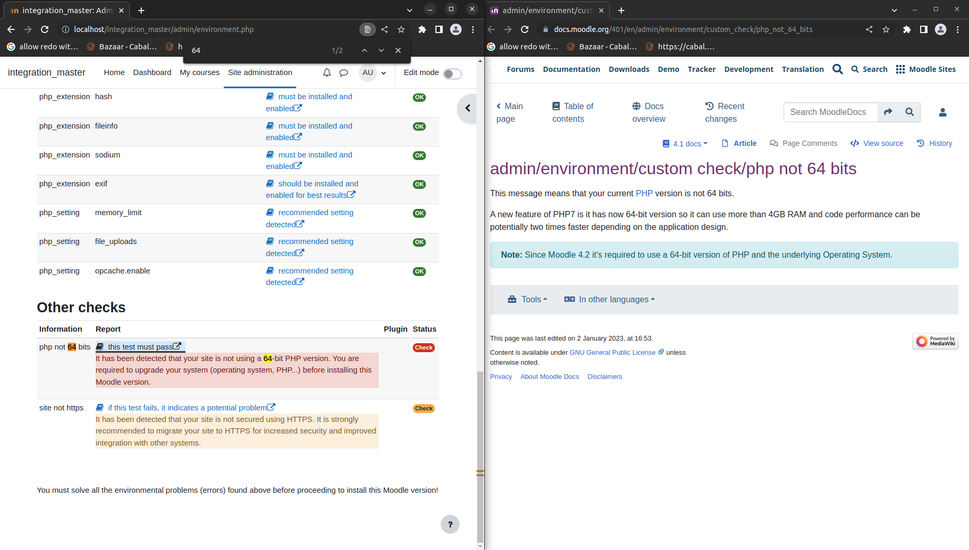Reload the docs.moodle.org page
The image size is (969, 550).
pos(525,29)
